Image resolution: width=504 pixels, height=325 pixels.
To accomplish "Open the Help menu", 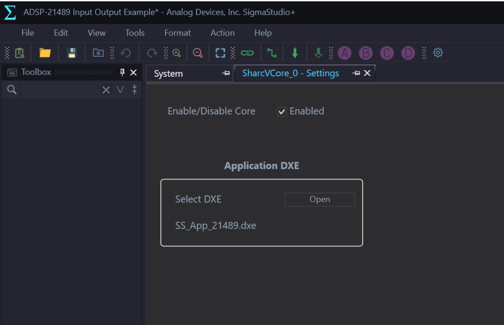I will [263, 33].
